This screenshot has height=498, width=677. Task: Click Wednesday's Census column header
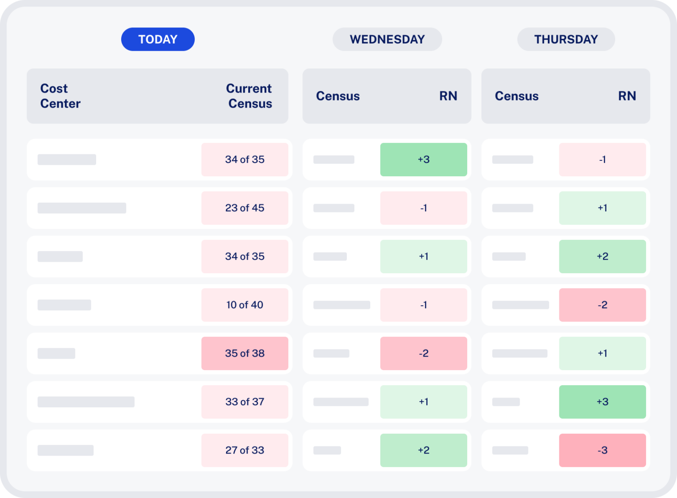(338, 96)
